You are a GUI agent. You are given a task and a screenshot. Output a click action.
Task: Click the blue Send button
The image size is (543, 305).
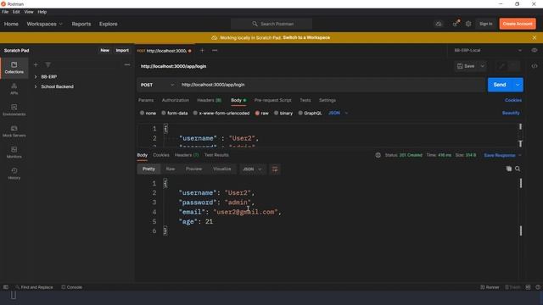(x=500, y=85)
